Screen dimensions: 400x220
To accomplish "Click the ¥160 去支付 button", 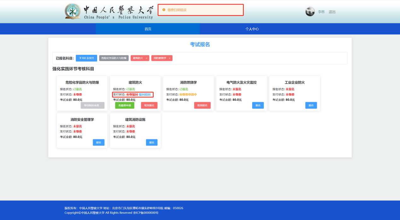I will pyautogui.click(x=87, y=58).
